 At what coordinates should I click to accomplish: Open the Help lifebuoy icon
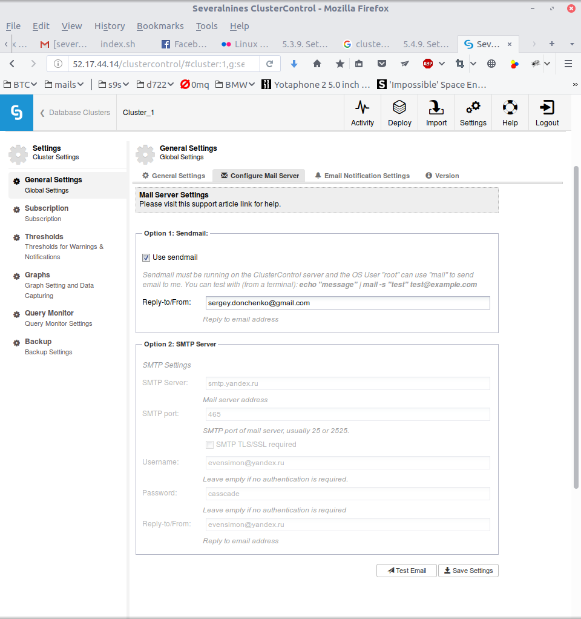tap(510, 113)
